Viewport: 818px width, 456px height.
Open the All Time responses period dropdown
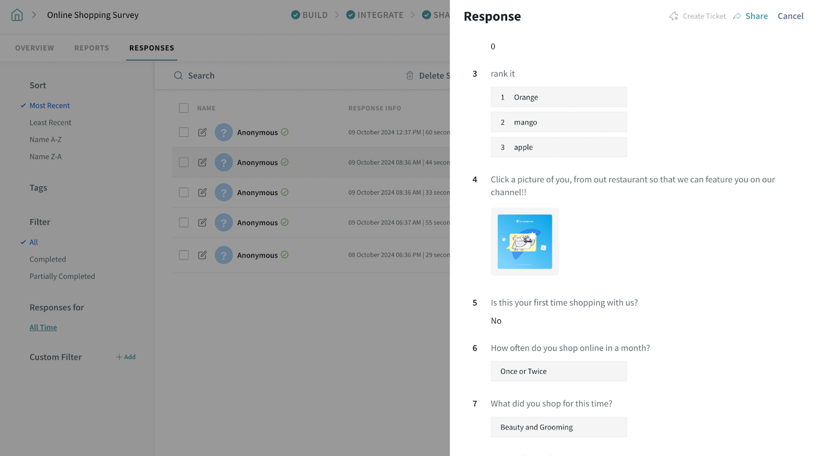43,327
